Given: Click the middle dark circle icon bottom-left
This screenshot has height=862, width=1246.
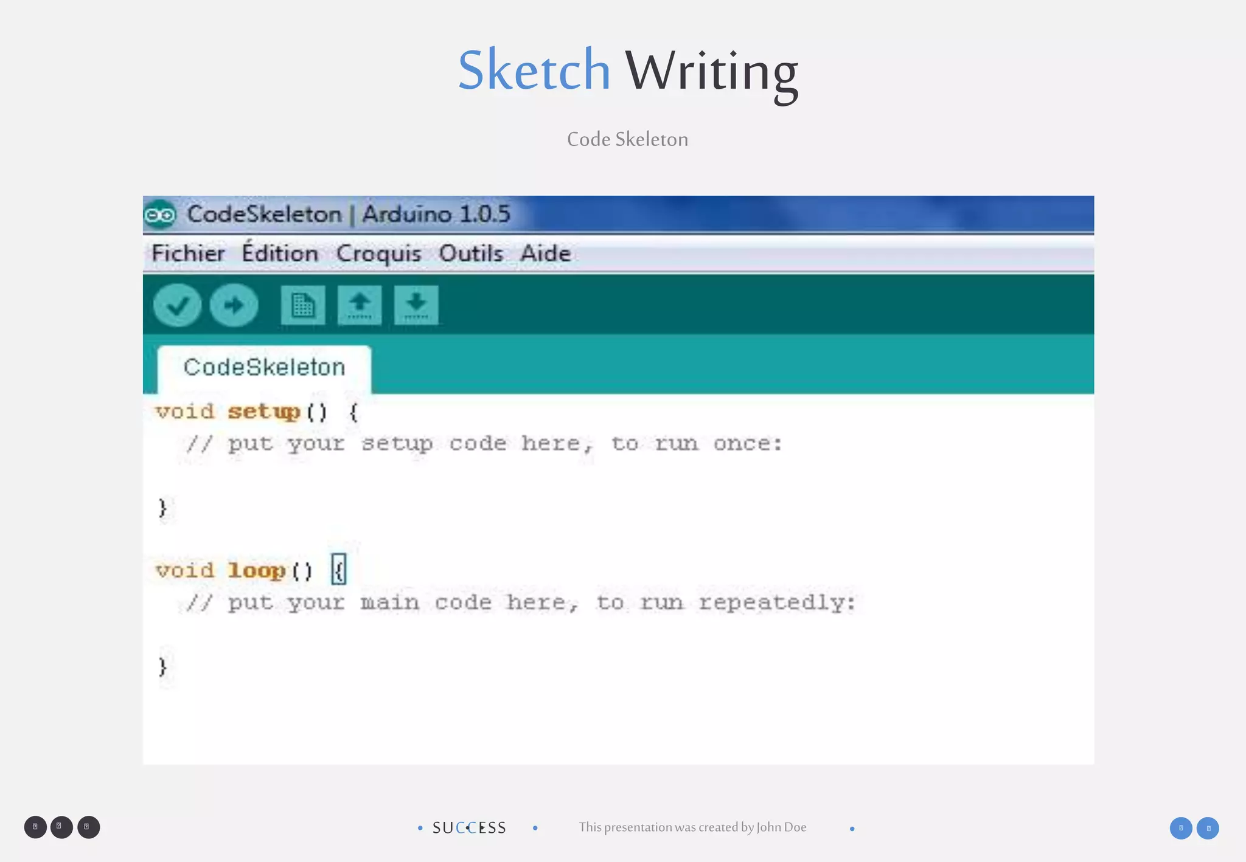Looking at the screenshot, I should pos(61,827).
